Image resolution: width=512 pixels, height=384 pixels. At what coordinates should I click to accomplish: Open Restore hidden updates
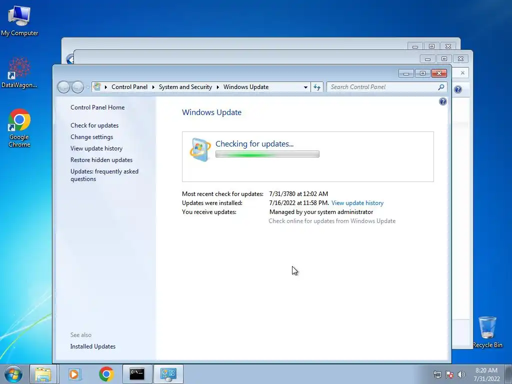tap(101, 159)
